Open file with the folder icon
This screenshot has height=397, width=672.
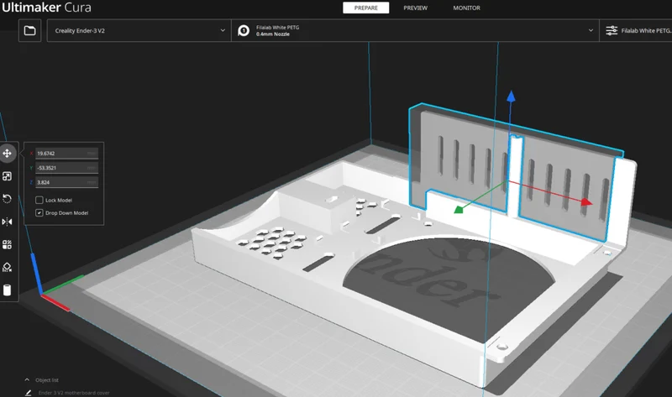click(x=29, y=30)
